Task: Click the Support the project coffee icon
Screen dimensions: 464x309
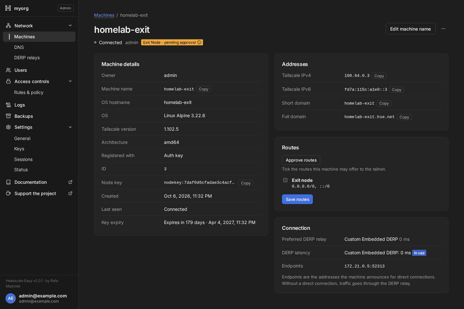Action: tap(9, 194)
